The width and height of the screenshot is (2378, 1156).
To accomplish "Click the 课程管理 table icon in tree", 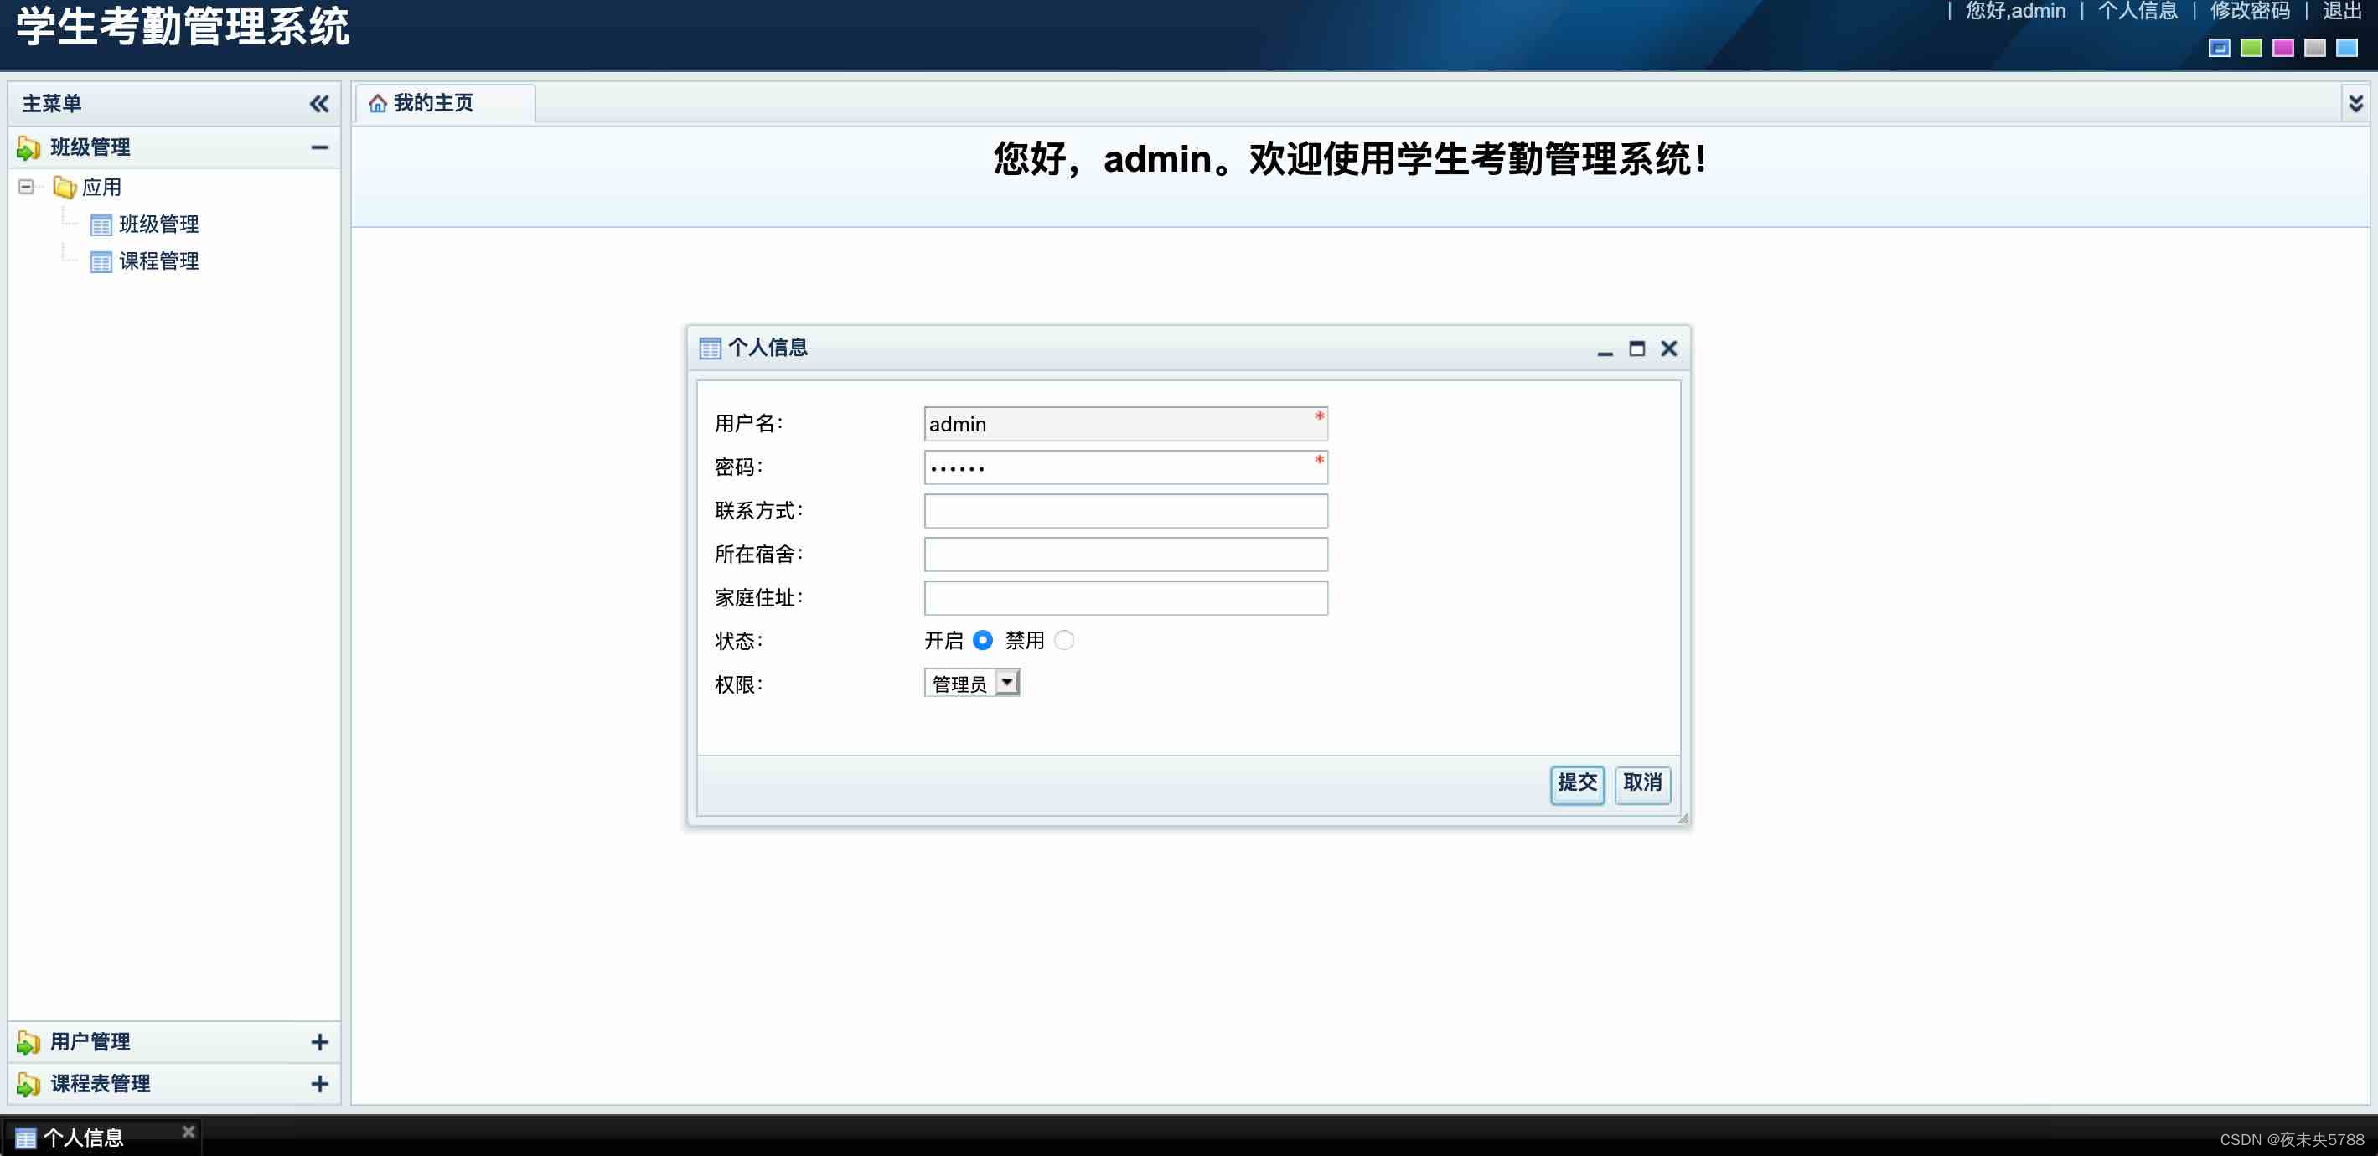I will [101, 262].
